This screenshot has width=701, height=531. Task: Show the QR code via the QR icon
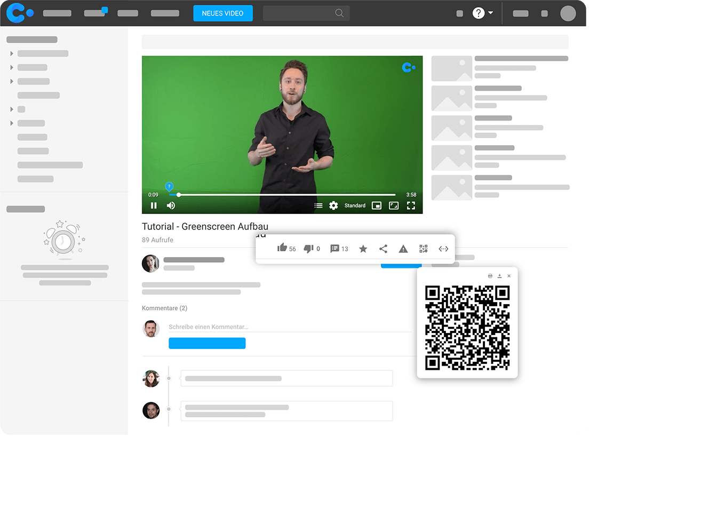(x=424, y=249)
